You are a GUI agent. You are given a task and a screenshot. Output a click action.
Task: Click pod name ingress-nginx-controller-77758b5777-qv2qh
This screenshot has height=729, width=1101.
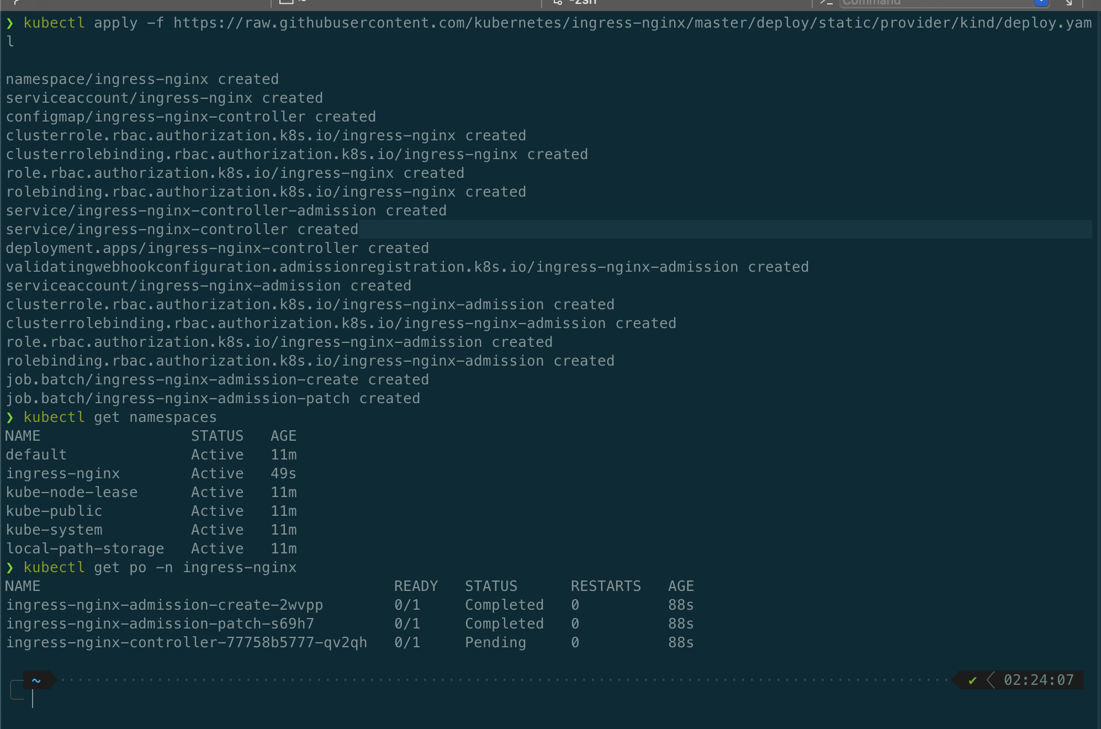click(187, 643)
